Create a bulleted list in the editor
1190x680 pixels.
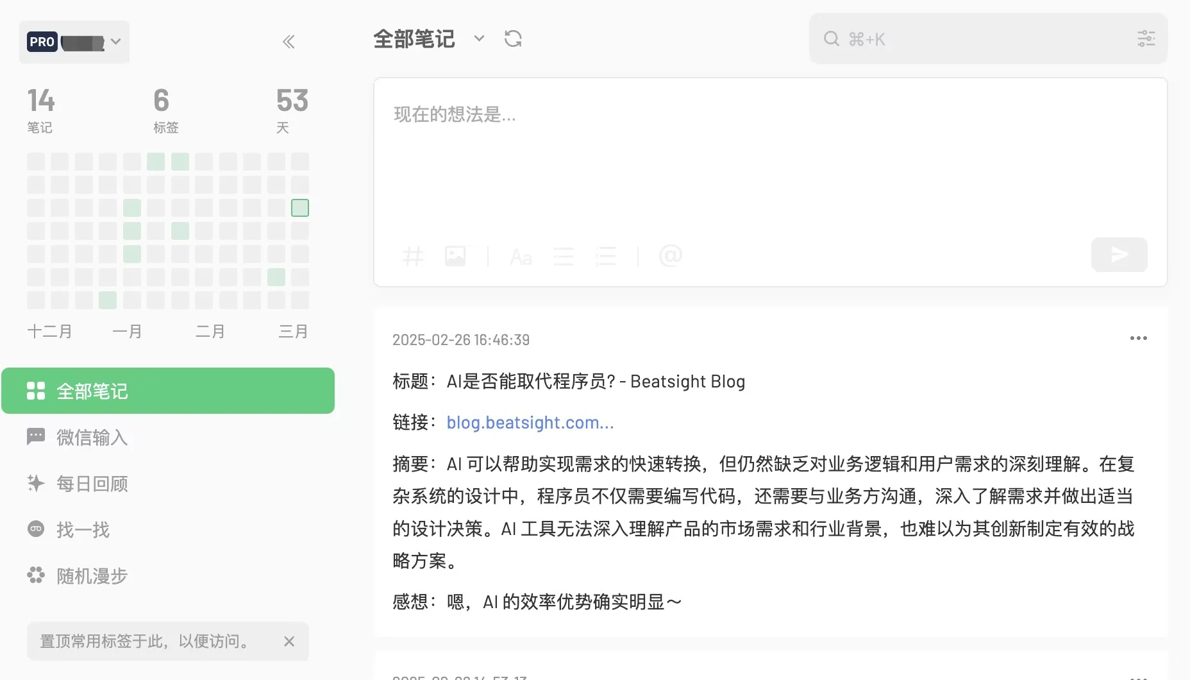click(x=564, y=257)
